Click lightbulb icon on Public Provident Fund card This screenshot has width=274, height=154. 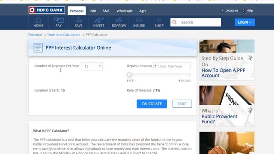point(250,110)
